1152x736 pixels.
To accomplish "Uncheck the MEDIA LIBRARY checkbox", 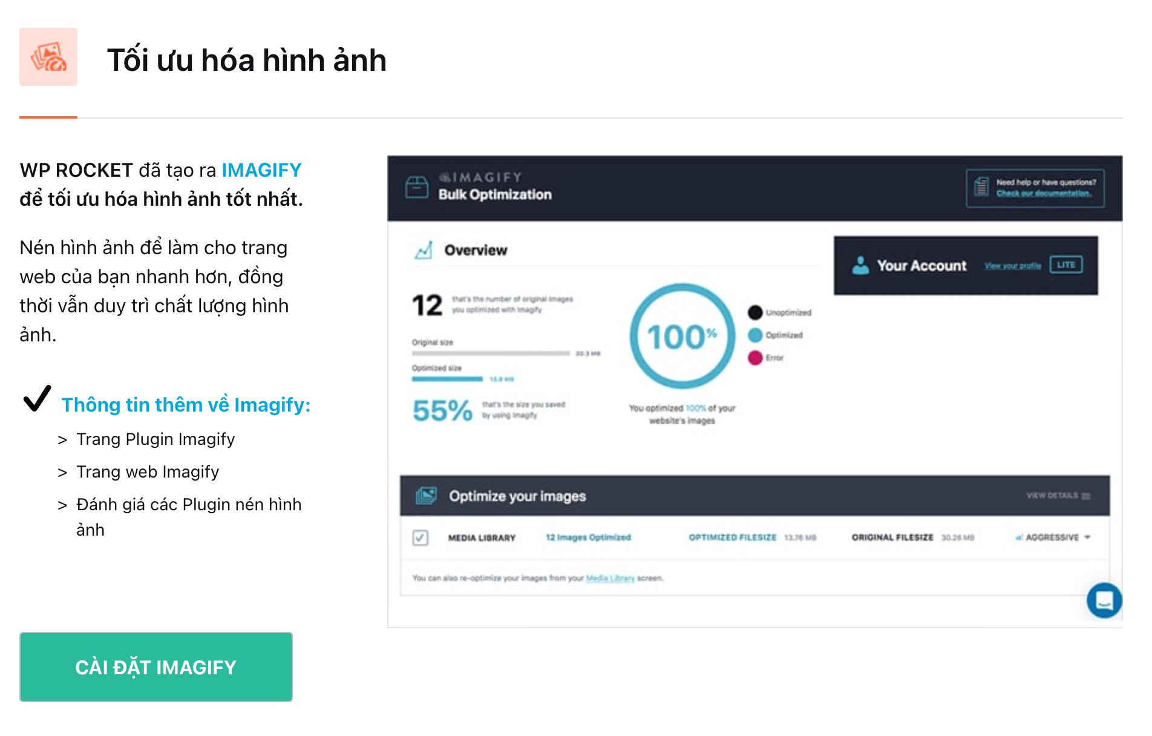I will (420, 537).
